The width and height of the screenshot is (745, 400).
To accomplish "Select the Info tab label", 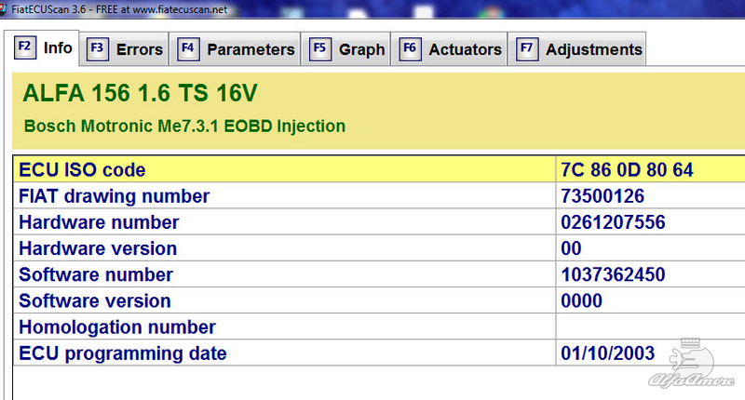I will coord(58,48).
